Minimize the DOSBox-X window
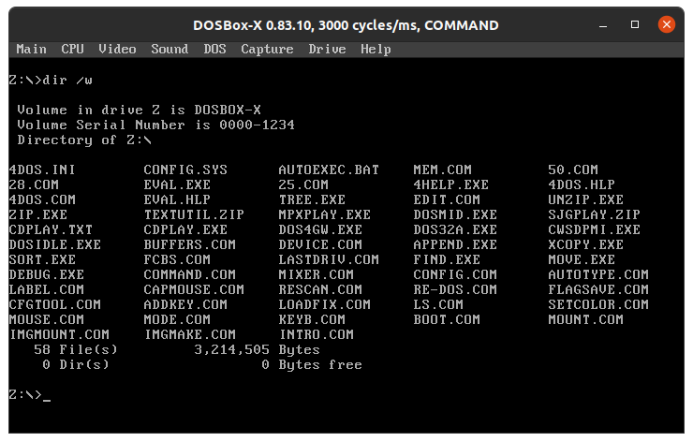This screenshot has height=442, width=693. tap(603, 24)
